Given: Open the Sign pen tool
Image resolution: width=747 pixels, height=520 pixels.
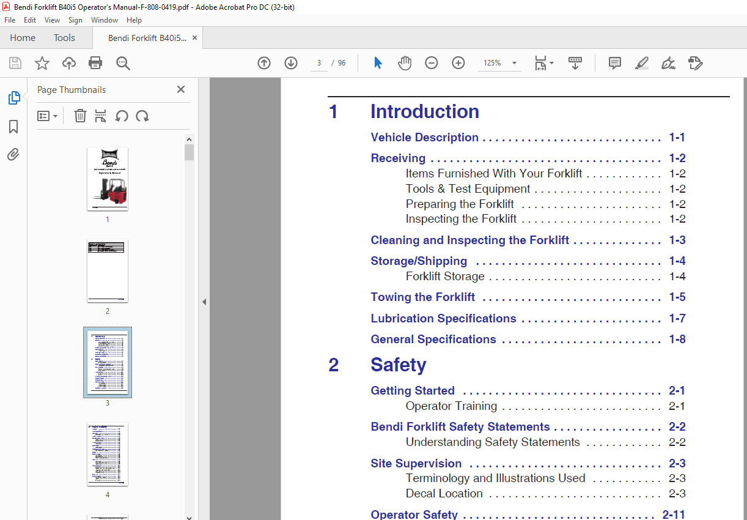Looking at the screenshot, I should pyautogui.click(x=668, y=63).
